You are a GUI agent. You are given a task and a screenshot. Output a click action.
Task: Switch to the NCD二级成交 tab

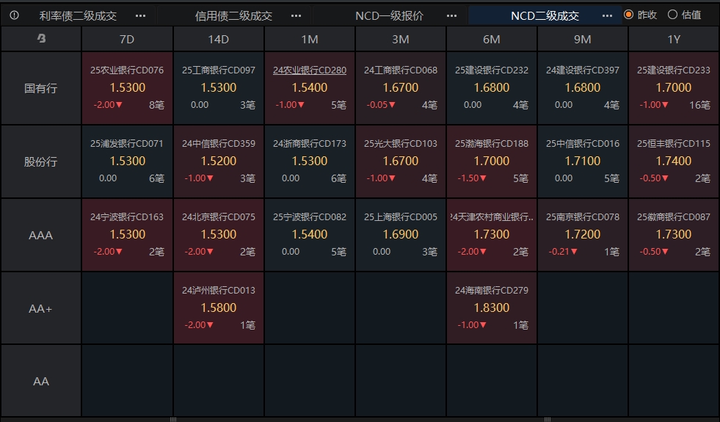click(x=545, y=15)
